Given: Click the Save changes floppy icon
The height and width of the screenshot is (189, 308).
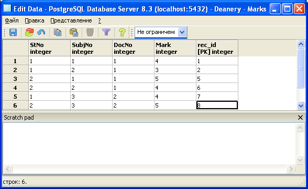Looking at the screenshot, I should (13, 32).
